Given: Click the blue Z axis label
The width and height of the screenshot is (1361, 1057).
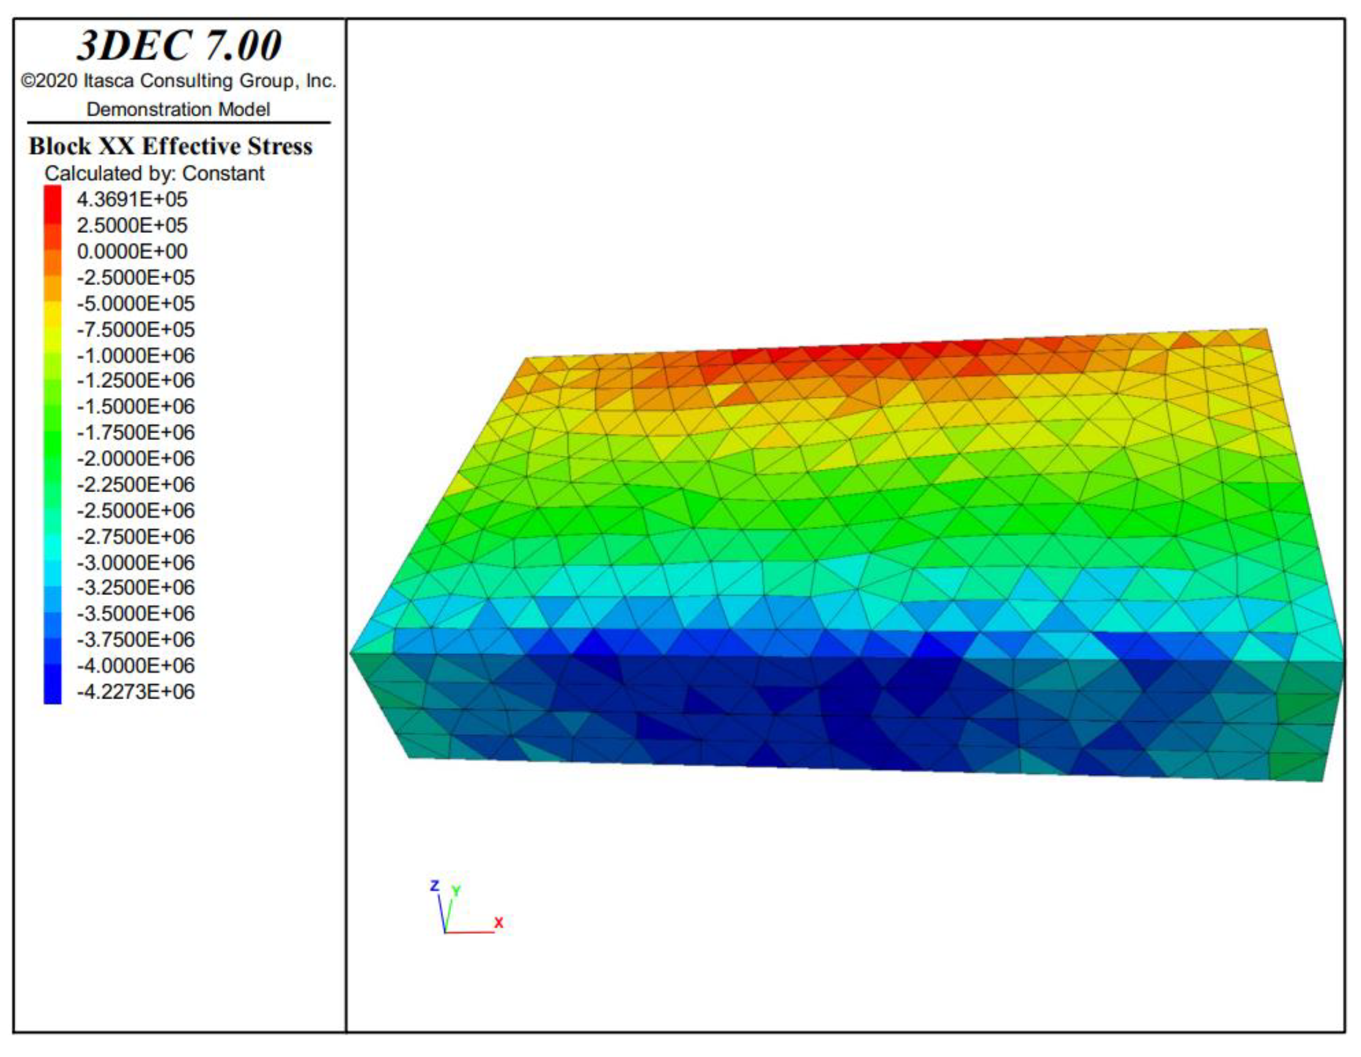Looking at the screenshot, I should point(434,885).
